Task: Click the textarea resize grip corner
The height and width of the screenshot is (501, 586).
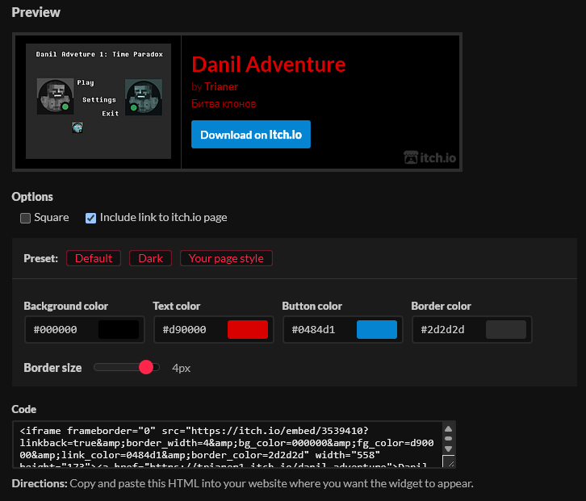Action: click(x=450, y=462)
